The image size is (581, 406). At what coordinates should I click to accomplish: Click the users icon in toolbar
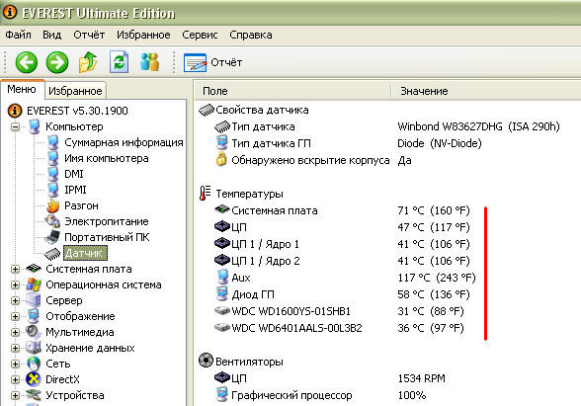click(150, 62)
